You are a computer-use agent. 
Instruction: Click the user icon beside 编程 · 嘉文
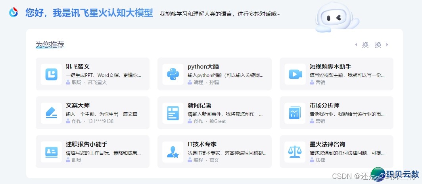pyautogui.click(x=190, y=160)
